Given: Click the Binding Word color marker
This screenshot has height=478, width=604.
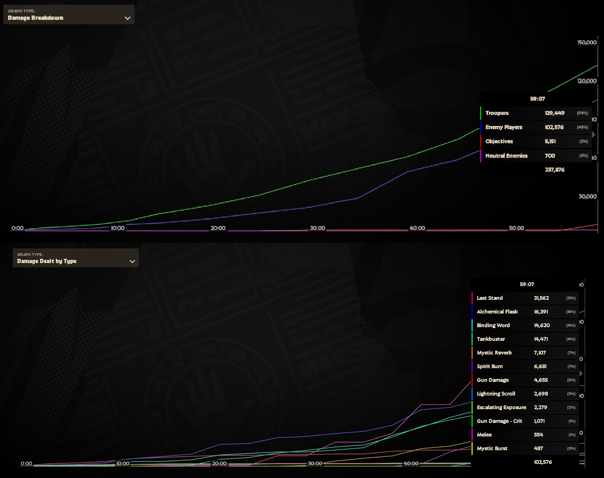Looking at the screenshot, I should click(472, 325).
